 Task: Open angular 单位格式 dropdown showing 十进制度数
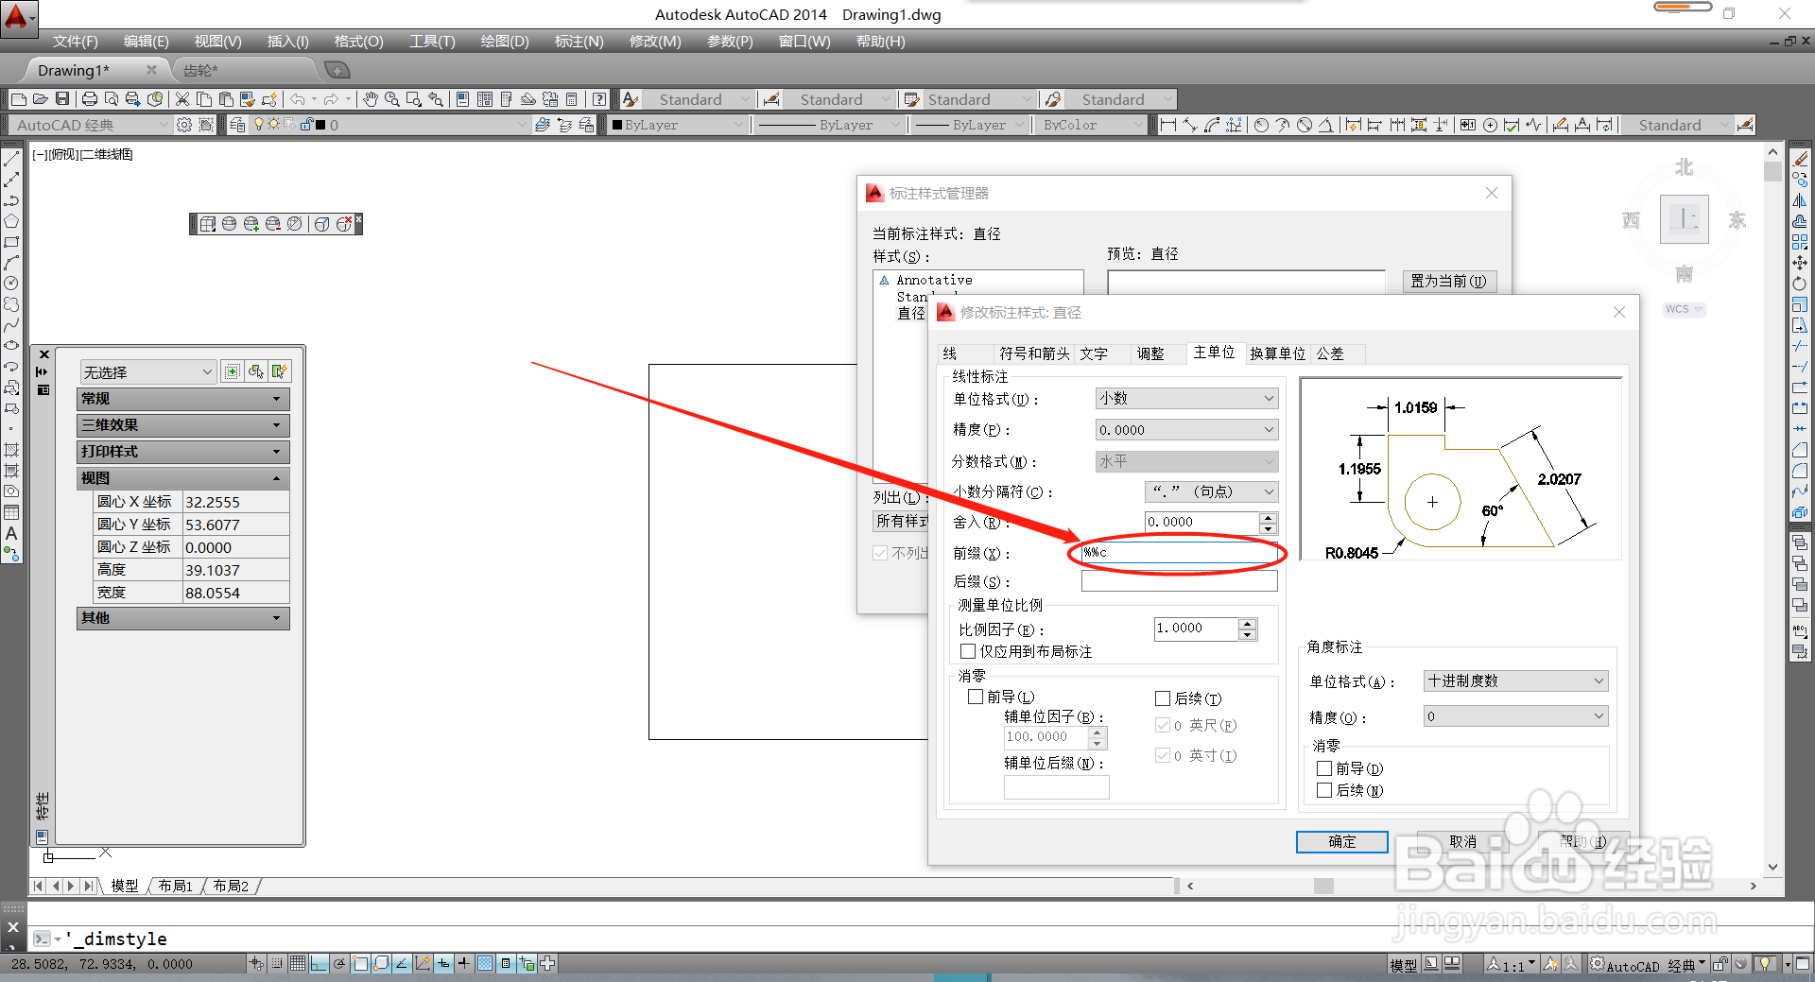pos(1516,681)
